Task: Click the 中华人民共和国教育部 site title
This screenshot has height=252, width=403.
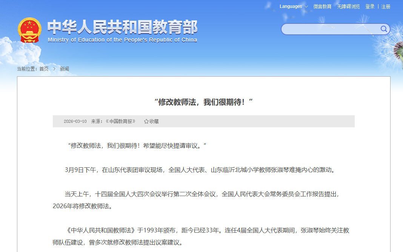Action: (122, 27)
